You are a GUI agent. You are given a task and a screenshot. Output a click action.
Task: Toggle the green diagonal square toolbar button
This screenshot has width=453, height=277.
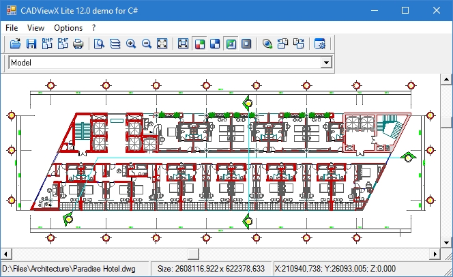coord(231,44)
